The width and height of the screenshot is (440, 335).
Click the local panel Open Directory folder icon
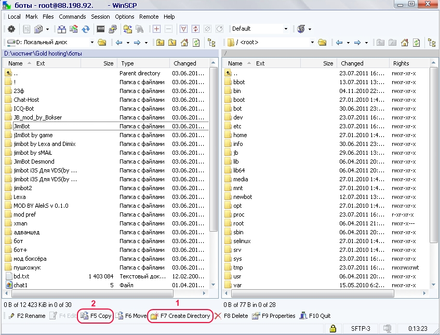click(102, 43)
